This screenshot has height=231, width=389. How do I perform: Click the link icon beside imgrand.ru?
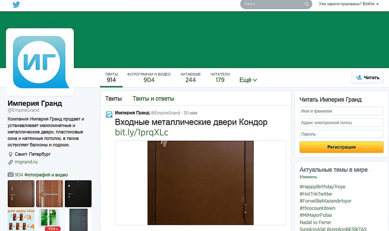10,162
